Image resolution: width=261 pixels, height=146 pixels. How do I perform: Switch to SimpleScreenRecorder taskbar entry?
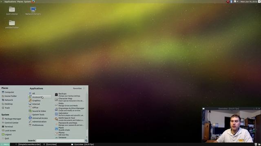tap(28, 144)
